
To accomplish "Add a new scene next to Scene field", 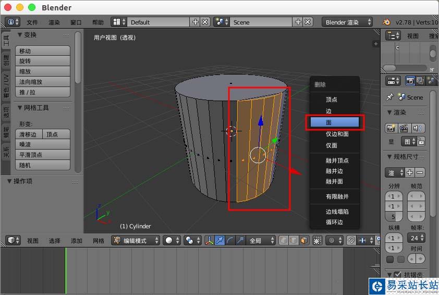I will tap(298, 22).
